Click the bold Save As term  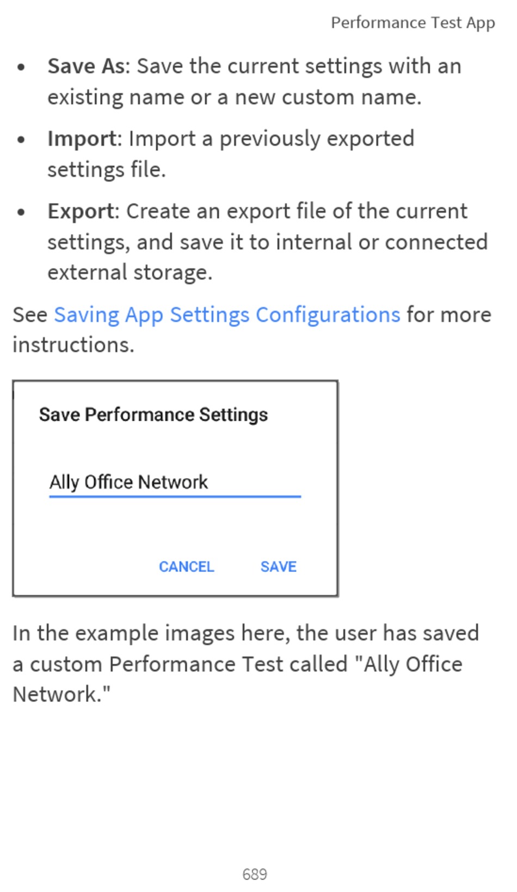pyautogui.click(x=87, y=66)
